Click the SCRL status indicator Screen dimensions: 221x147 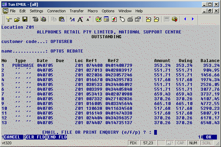pos(206,143)
